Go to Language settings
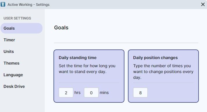This screenshot has width=207, height=112. (x=13, y=75)
